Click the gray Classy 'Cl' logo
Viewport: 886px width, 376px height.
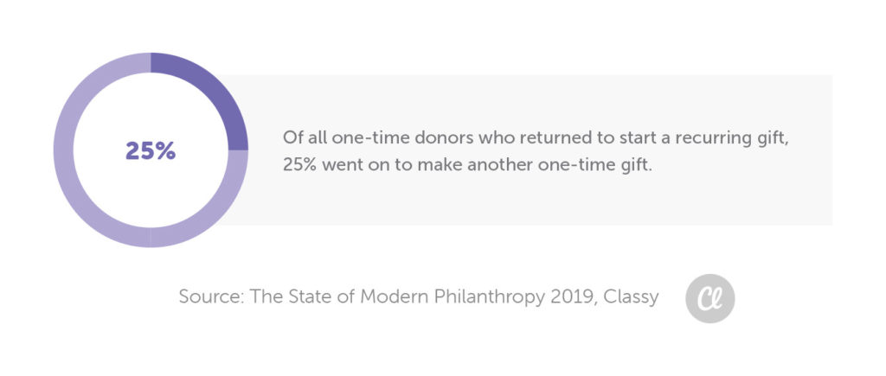pos(709,298)
